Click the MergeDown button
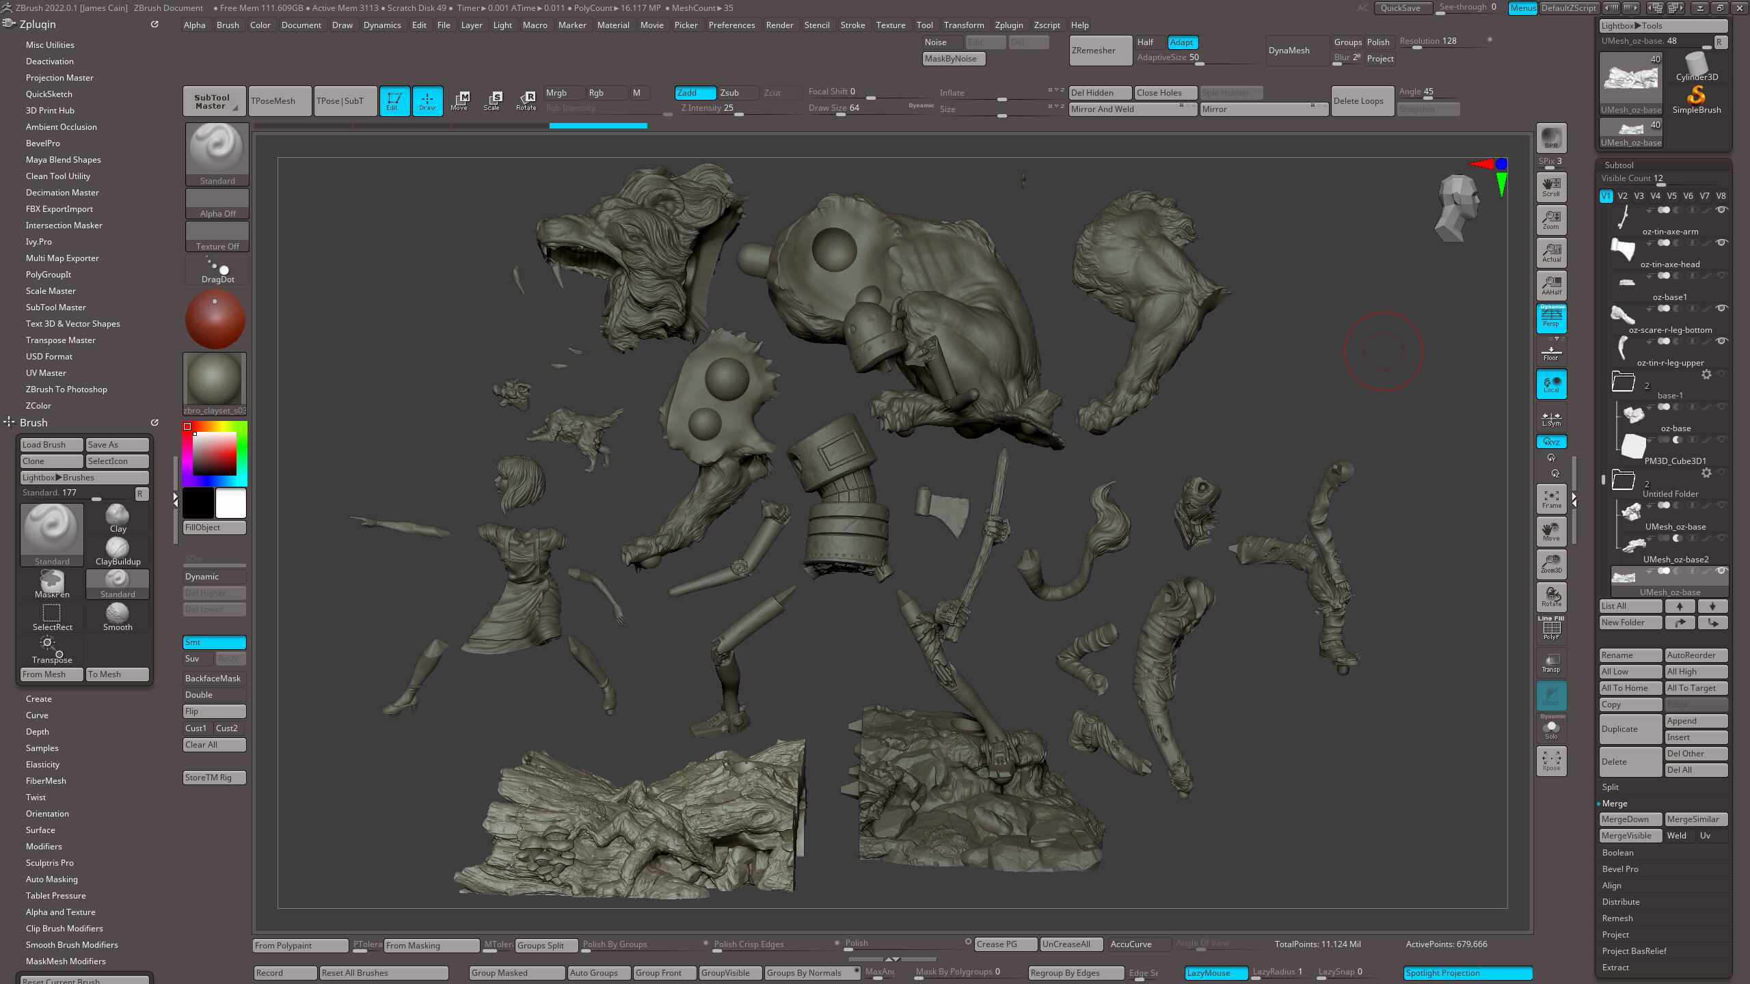1750x984 pixels. [x=1630, y=819]
